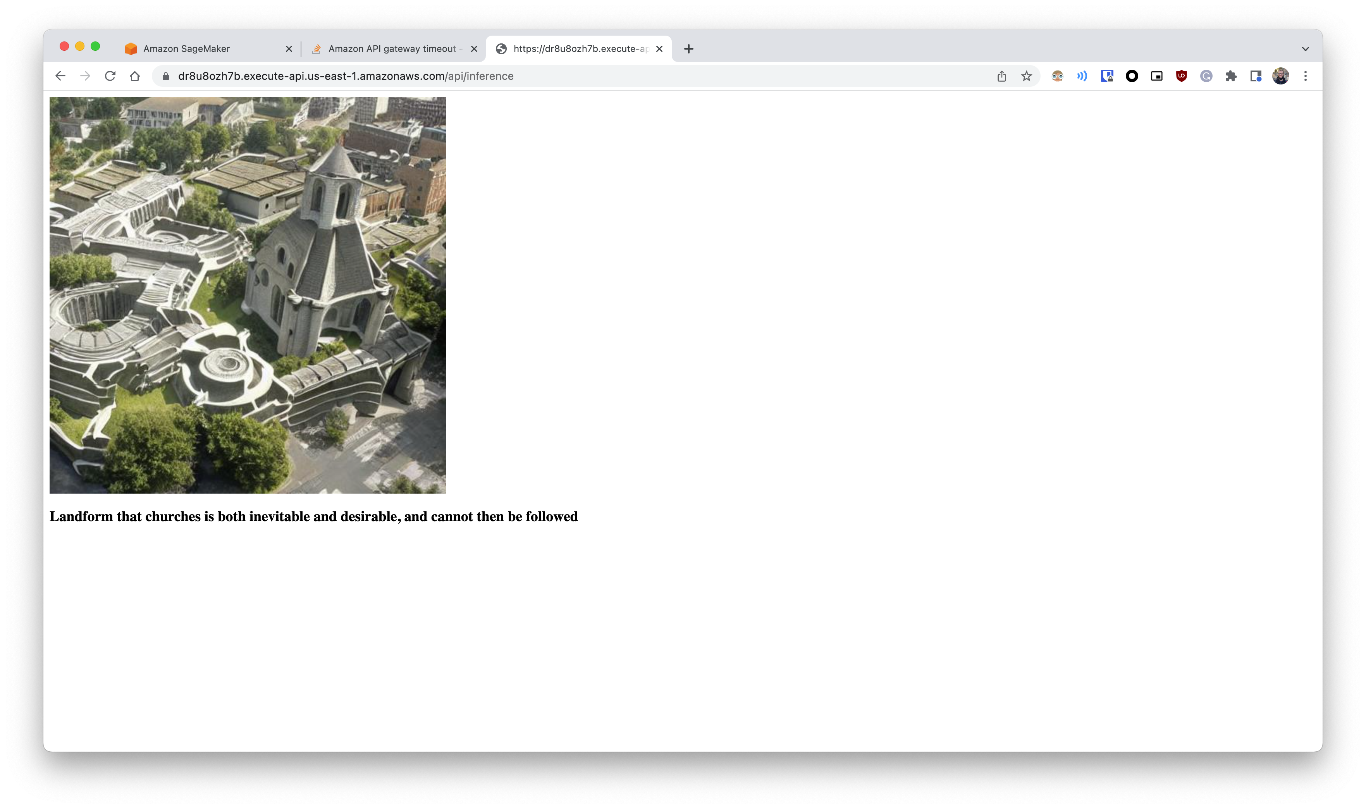Open the Chrome three-dot menu

(x=1305, y=76)
